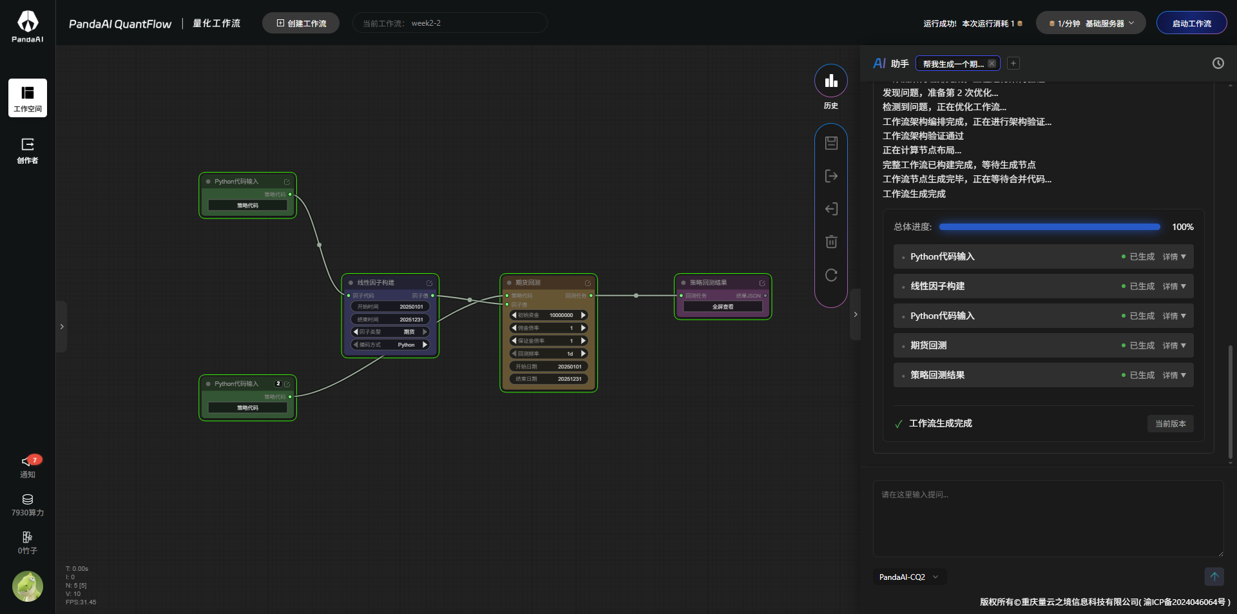Send message with the arrow up button
This screenshot has width=1237, height=614.
tap(1214, 577)
